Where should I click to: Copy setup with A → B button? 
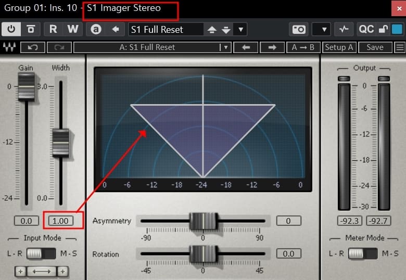tap(303, 47)
